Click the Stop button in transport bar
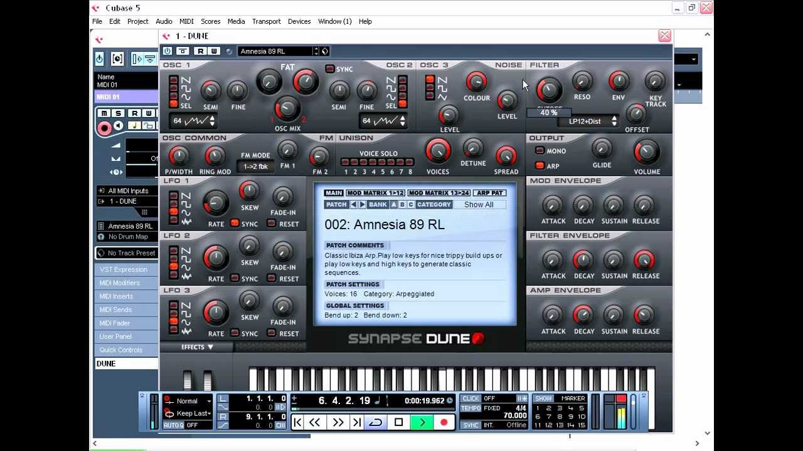Screen dimensions: 803x451 (398, 423)
